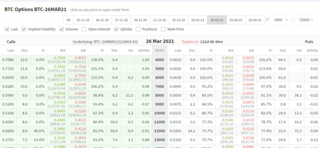Enable the Positions checkbox
Viewport: 320px width, 148px height.
(x=138, y=29)
